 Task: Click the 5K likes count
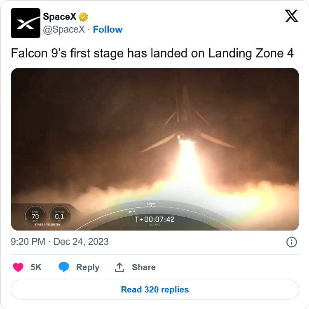pyautogui.click(x=36, y=267)
